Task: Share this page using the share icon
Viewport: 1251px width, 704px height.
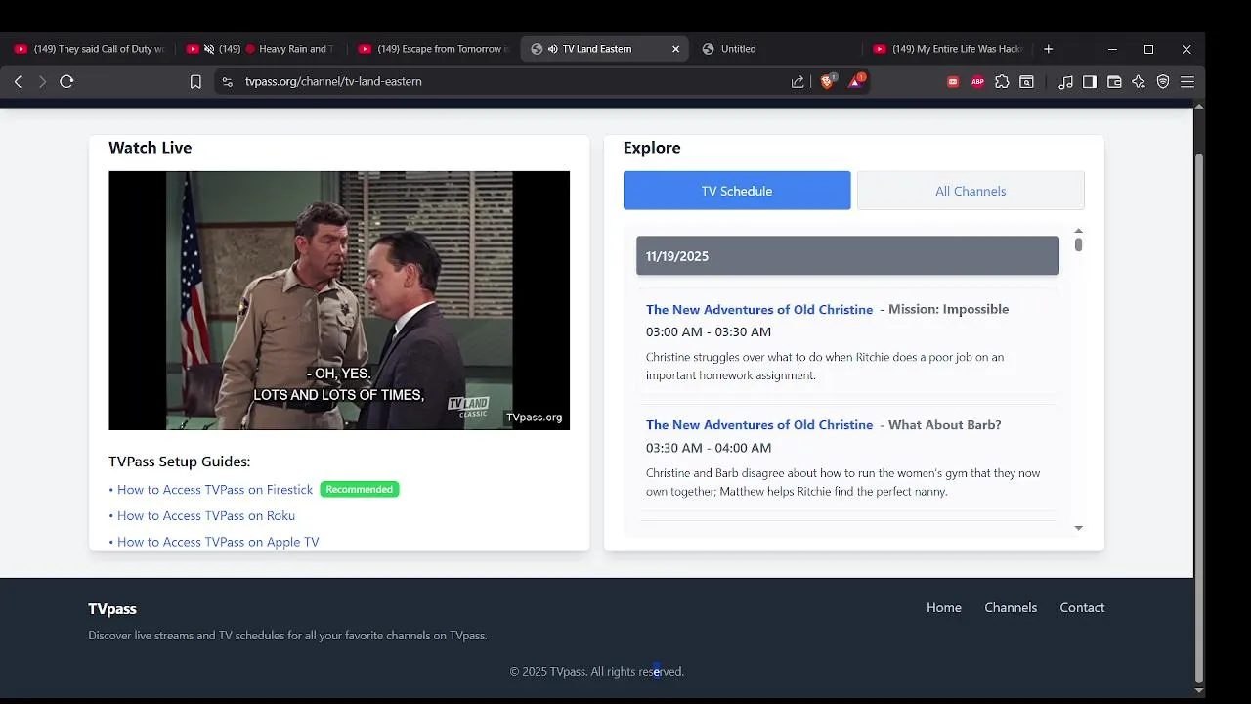Action: pos(798,82)
